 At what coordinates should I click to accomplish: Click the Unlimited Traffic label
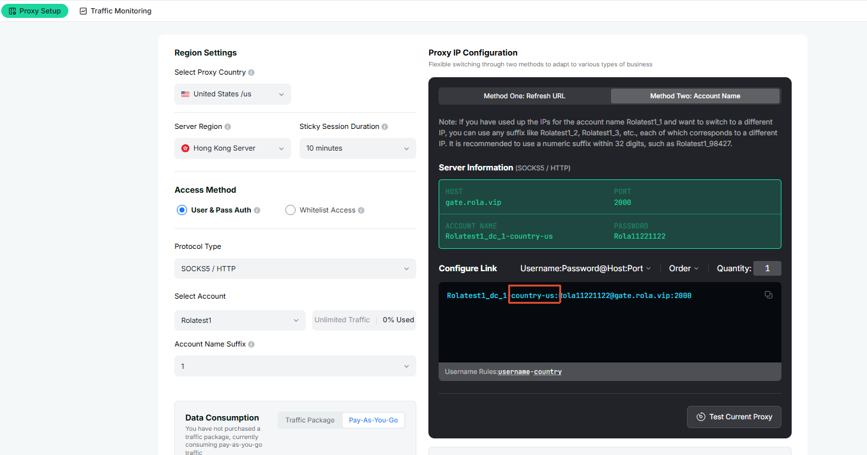[x=342, y=320]
